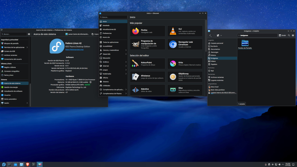This screenshot has width=297, height=167.
Task: Open Elisa music player card
Action: pyautogui.click(x=185, y=90)
